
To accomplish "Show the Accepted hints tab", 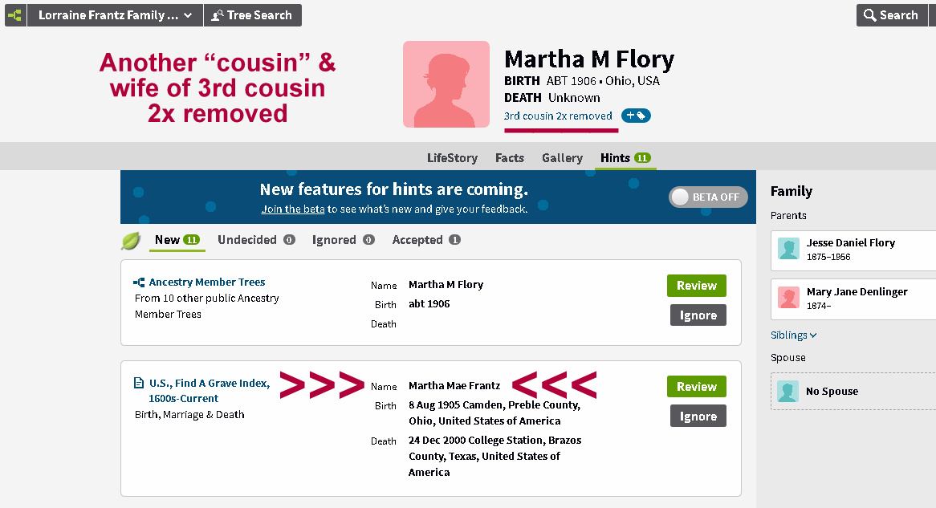I will click(x=425, y=240).
